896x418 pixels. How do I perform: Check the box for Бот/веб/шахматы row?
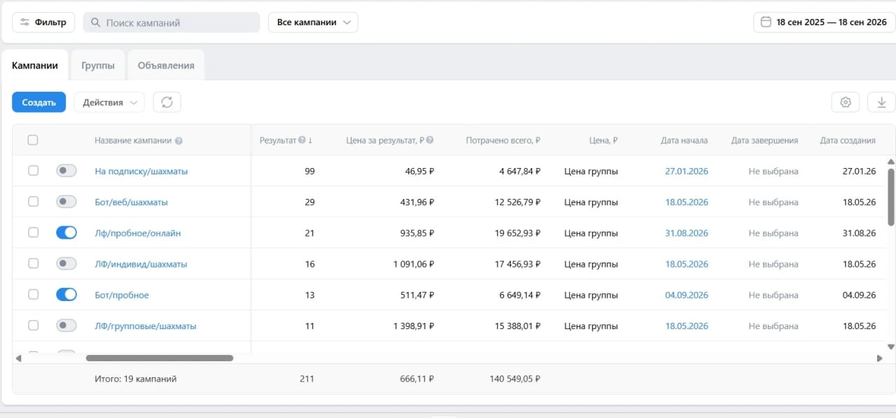pyautogui.click(x=33, y=202)
